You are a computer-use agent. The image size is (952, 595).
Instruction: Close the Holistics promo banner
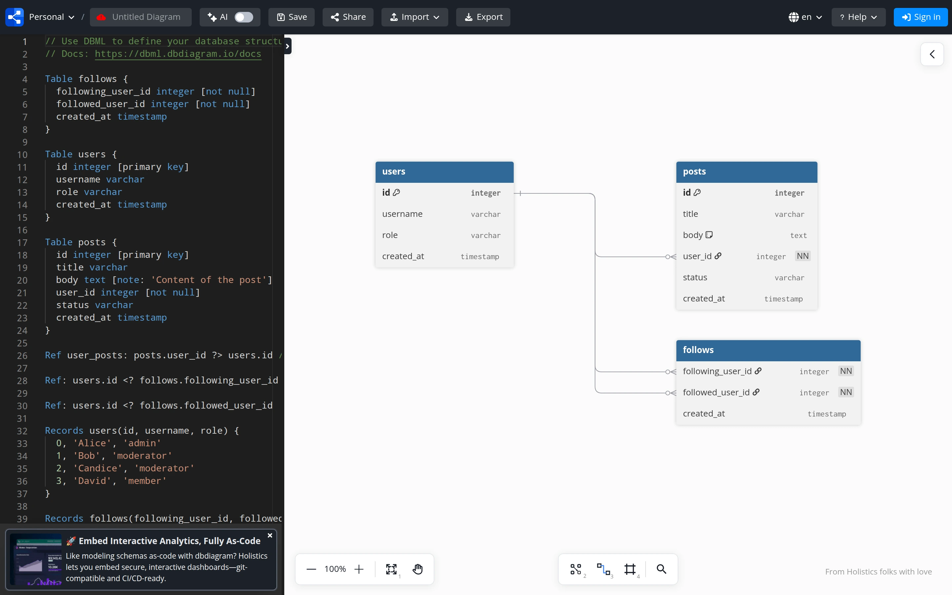(x=270, y=535)
